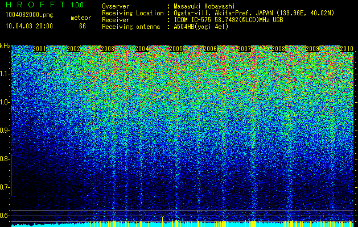The image size is (358, 227).
Task: Click the 2007 time marker
Action: click(x=244, y=49)
